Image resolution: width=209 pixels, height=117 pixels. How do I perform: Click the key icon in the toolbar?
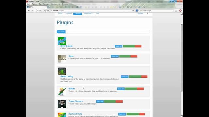[x=40, y=11]
